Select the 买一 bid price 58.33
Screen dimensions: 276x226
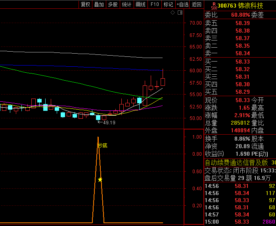(242, 62)
